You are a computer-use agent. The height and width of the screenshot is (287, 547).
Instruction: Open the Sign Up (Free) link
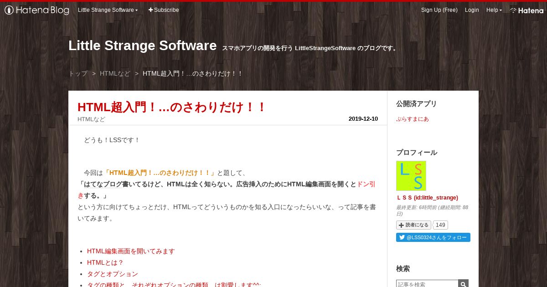439,10
